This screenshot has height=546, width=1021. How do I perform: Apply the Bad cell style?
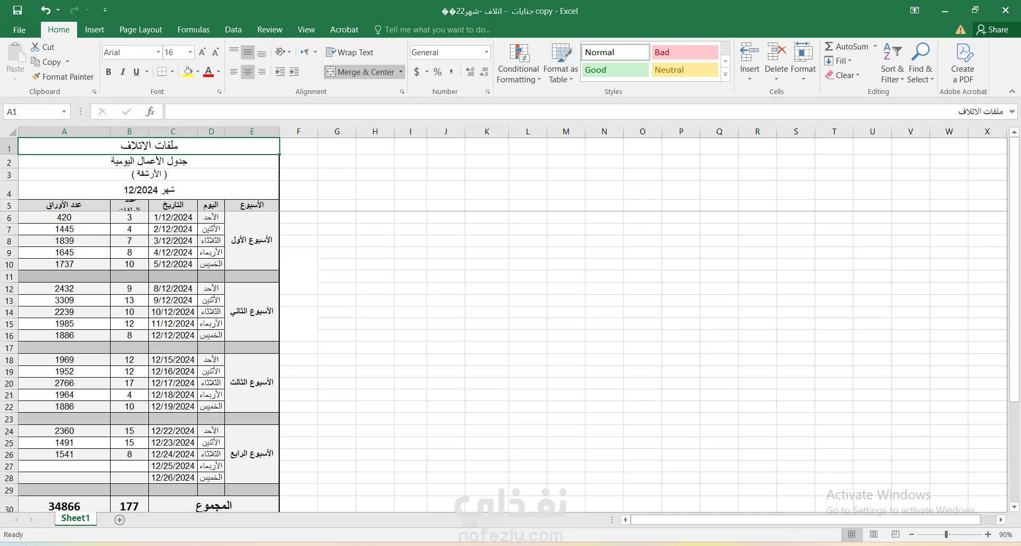685,52
